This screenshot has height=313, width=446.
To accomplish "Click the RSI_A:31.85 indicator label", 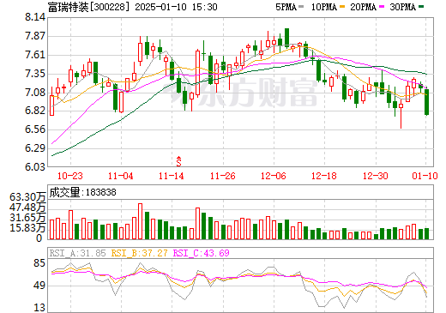I will tap(77, 253).
